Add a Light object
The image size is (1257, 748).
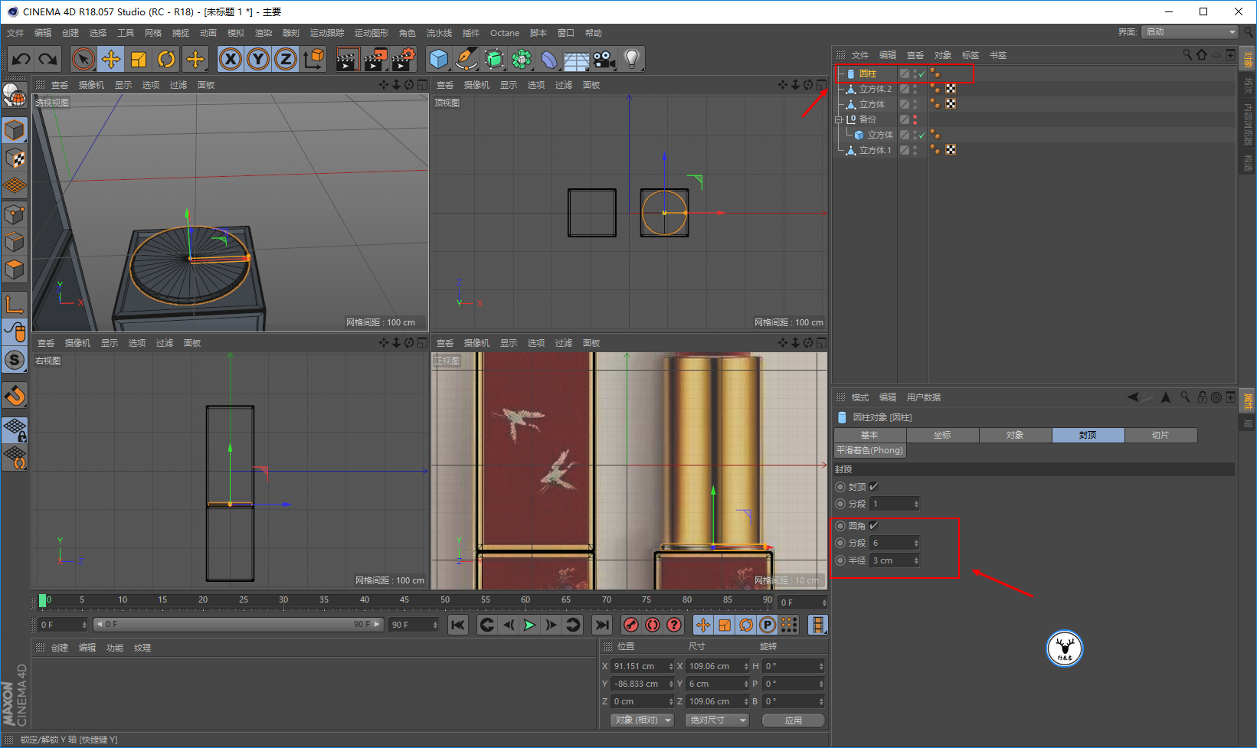coord(631,59)
